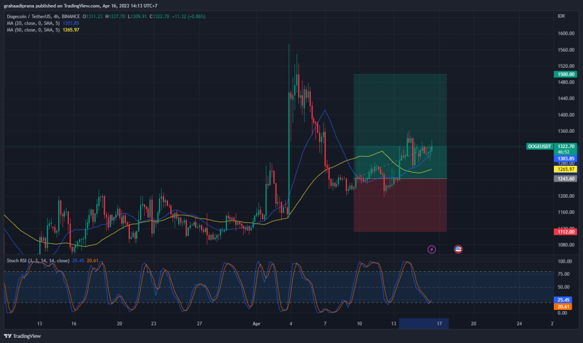The image size is (583, 343).
Task: Click the purple lightning bolt event icon
Action: coord(432,249)
